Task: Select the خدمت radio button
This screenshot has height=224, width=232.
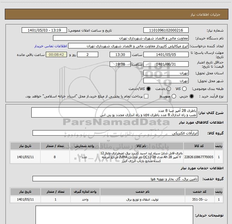Action: [x=169, y=89]
